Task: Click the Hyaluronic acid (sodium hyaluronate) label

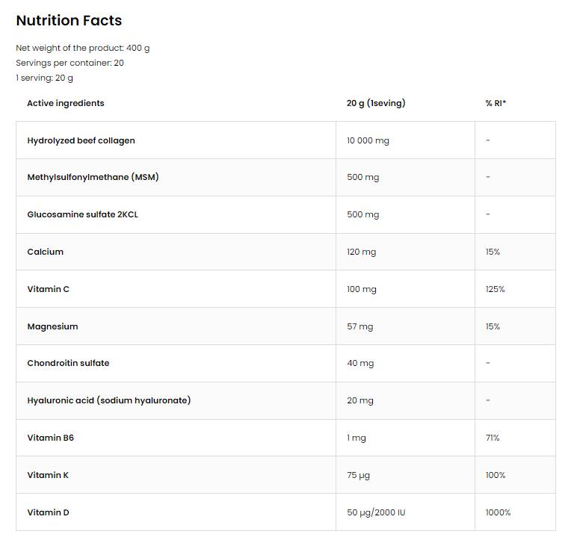Action: pos(108,400)
